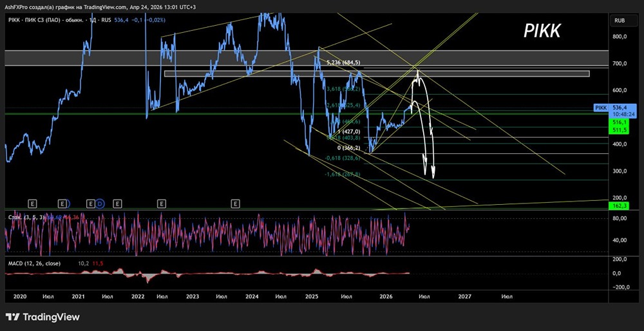Click the price axis value 800,0
The width and height of the screenshot is (644, 331).
(x=620, y=37)
